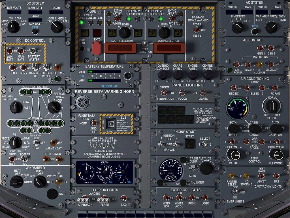This screenshot has width=290, height=218.
Task: Click the Reverse Beta Warning Horn speaker
Action: pos(82,102)
